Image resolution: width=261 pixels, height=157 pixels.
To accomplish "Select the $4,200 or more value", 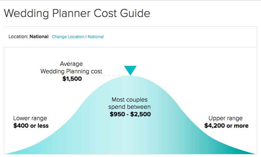I will pyautogui.click(x=226, y=126).
